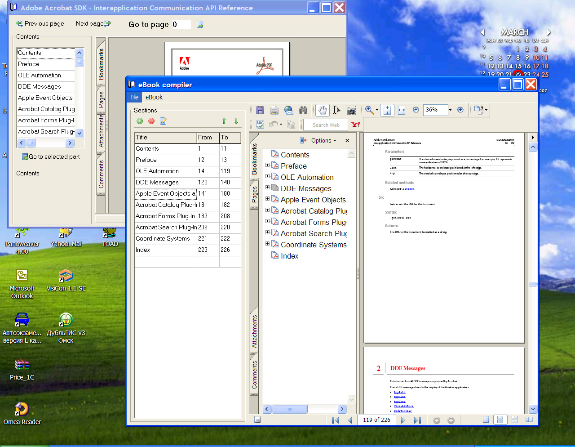Expand the Coordinate Systems bookmark
Image resolution: width=575 pixels, height=447 pixels.
tap(267, 244)
